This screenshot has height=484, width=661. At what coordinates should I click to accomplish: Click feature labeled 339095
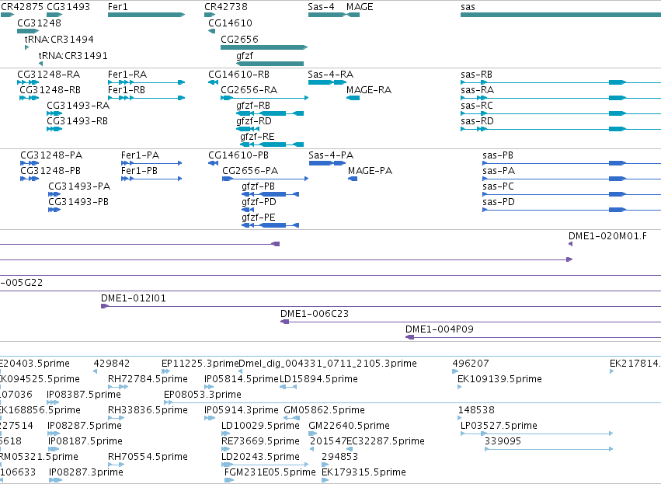click(548, 449)
